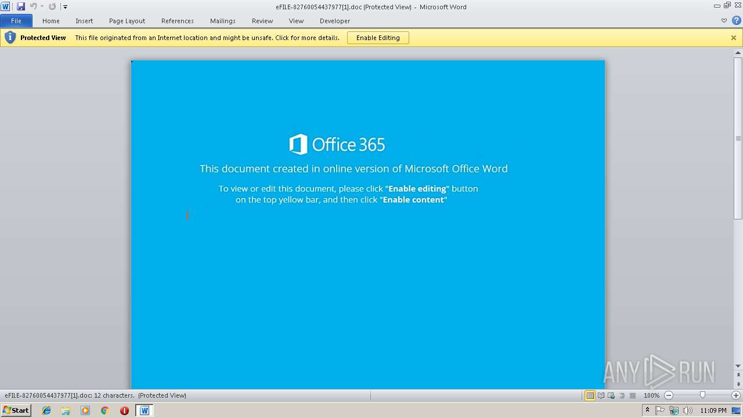The height and width of the screenshot is (418, 743).
Task: Open the Windows Start button
Action: pos(16,410)
